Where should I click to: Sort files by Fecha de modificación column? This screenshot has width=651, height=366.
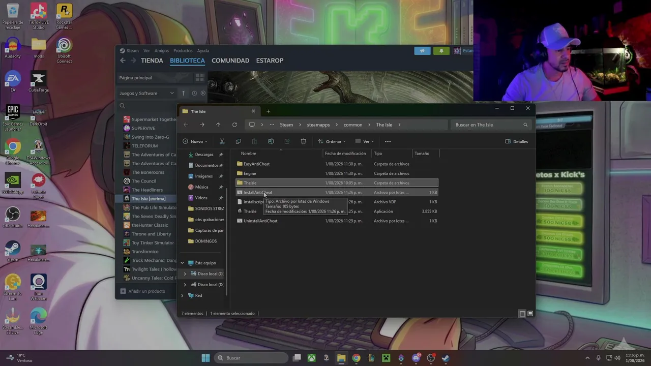(x=345, y=154)
